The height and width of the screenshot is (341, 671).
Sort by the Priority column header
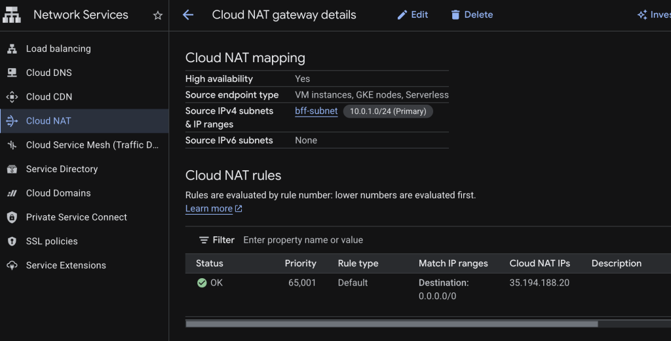point(300,264)
